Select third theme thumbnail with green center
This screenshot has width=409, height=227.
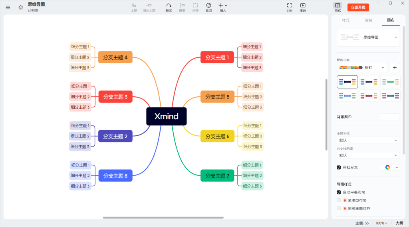(x=390, y=82)
